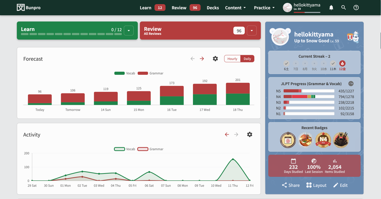Click the Bunpro logo
Image resolution: width=381 pixels, height=199 pixels.
[29, 8]
